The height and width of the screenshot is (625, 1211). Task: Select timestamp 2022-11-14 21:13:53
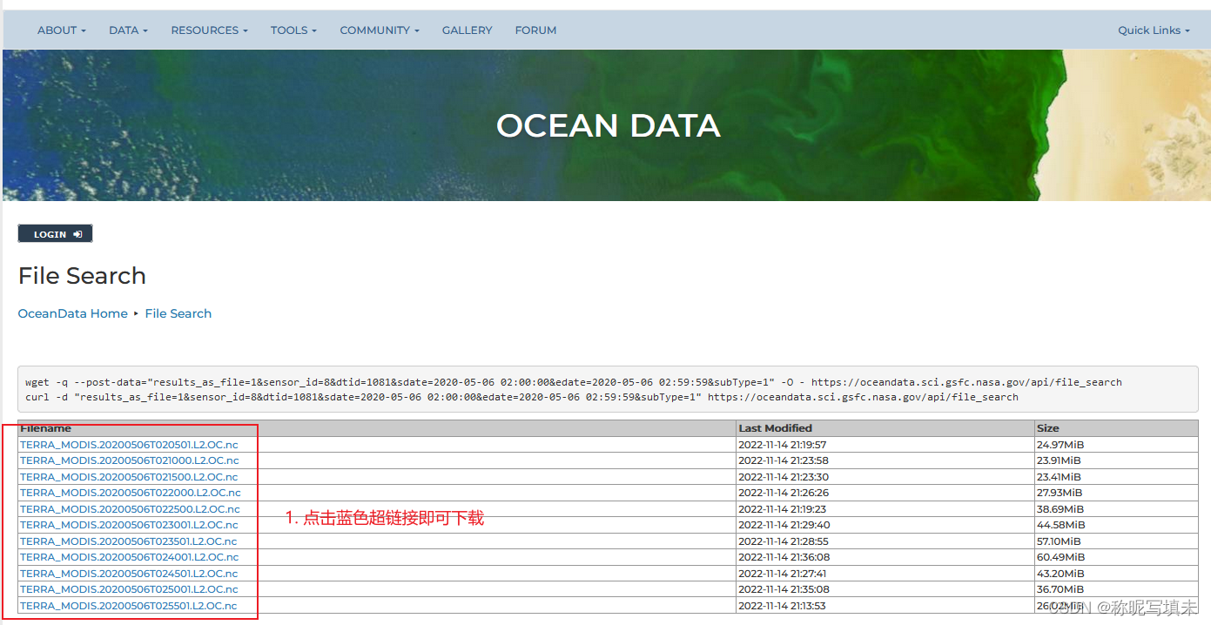tap(783, 606)
